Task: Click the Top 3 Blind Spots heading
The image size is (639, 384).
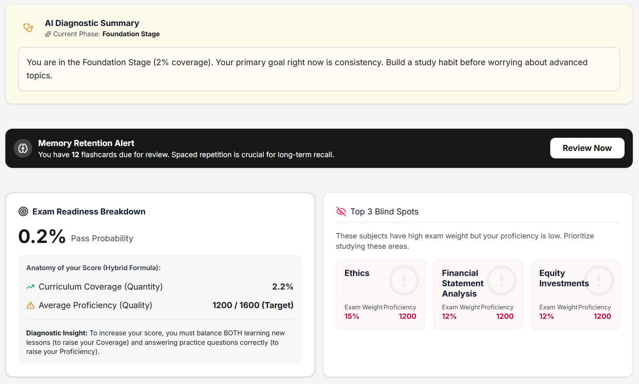Action: (x=384, y=212)
